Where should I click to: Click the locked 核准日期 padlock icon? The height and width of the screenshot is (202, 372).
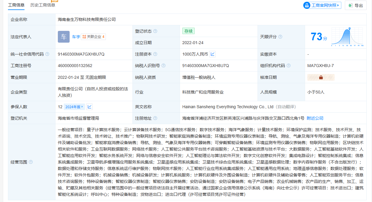point(321,77)
